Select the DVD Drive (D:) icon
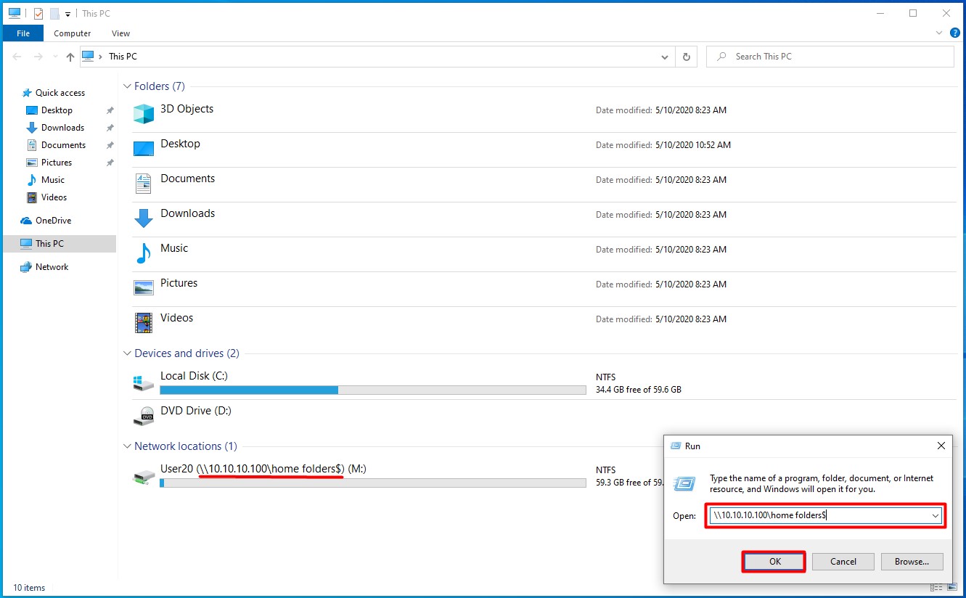 pyautogui.click(x=144, y=416)
